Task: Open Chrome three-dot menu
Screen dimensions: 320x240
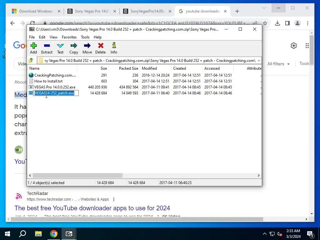Action: coord(307,23)
